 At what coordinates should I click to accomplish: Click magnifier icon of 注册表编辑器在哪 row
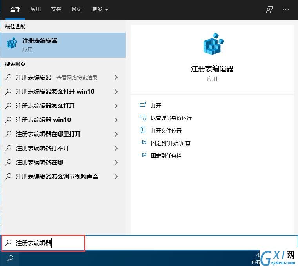[8, 162]
